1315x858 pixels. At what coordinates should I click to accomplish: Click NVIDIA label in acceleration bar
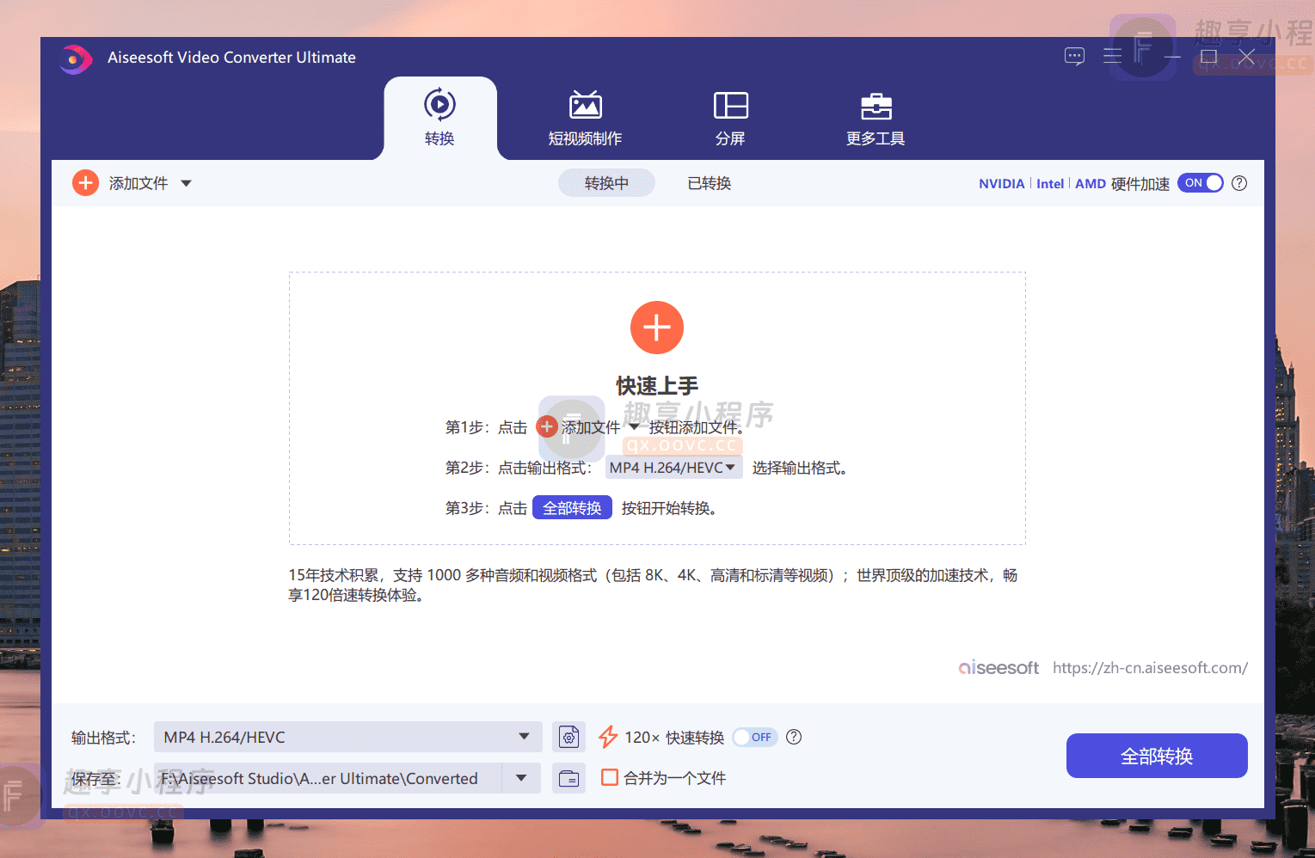1001,183
